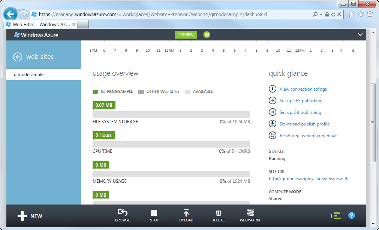This screenshot has height=230, width=379.
Task: Close the Web Sites browser tab
Action: (x=74, y=24)
